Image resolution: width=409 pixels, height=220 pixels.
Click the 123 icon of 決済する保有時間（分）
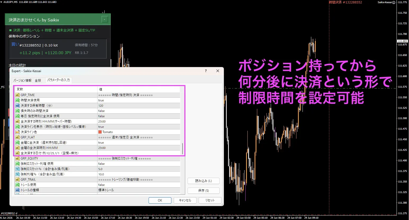point(17,106)
